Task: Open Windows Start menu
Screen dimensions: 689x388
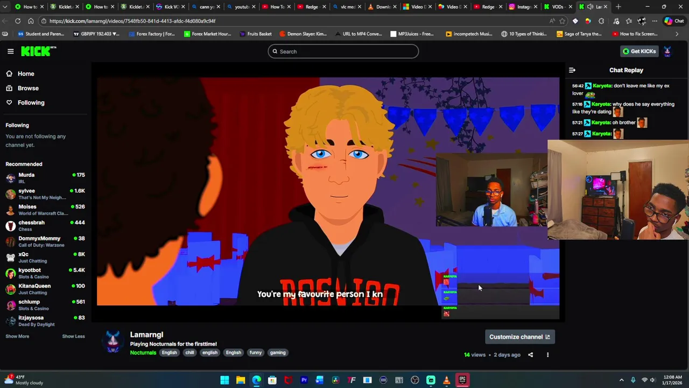Action: point(224,380)
